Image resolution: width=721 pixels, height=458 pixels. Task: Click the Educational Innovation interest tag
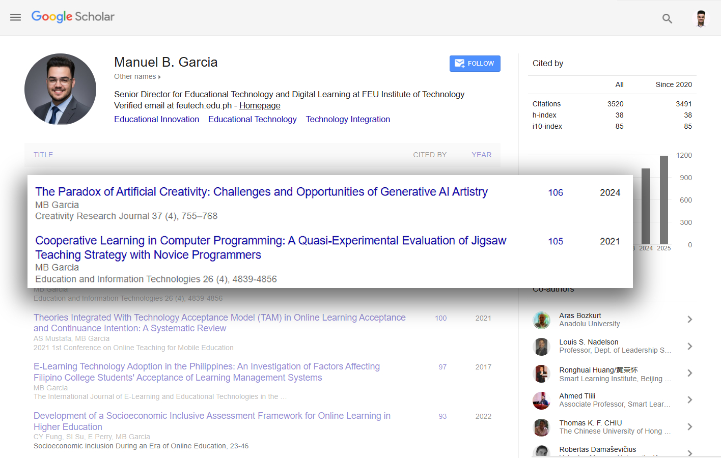pos(156,119)
